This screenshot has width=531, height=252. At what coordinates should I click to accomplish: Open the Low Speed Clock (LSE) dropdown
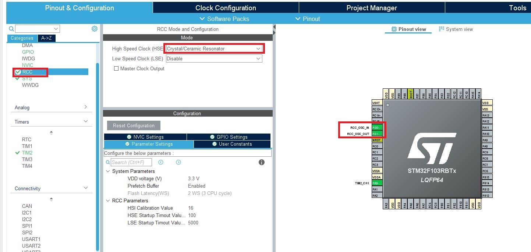tap(214, 58)
